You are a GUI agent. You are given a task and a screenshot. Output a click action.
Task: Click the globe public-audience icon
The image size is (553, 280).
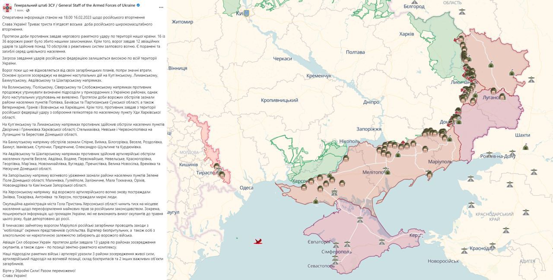point(28,10)
